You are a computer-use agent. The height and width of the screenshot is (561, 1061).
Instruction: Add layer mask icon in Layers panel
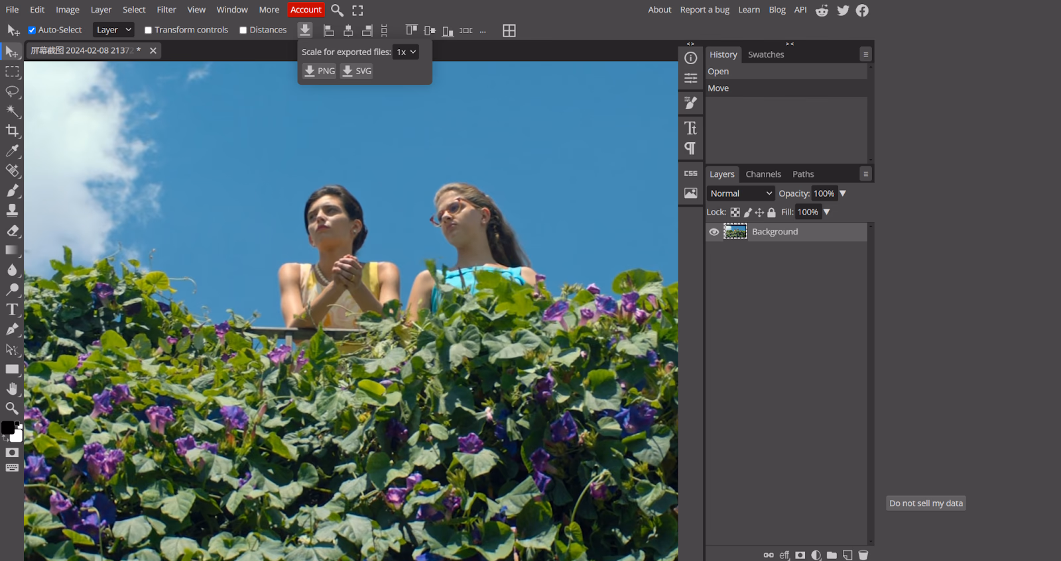click(800, 555)
